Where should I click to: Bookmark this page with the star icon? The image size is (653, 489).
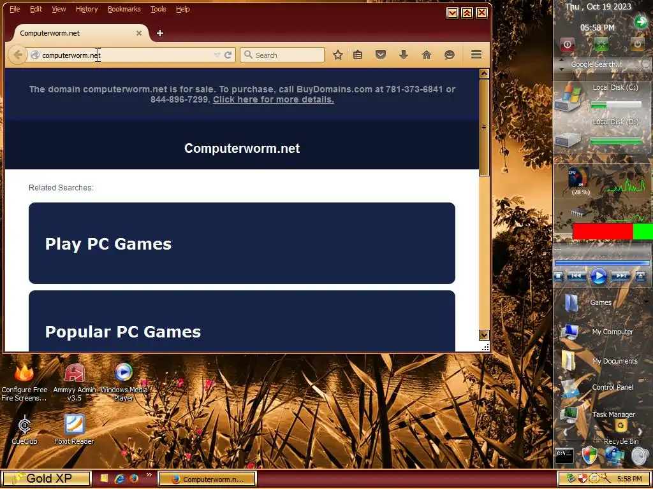point(338,55)
